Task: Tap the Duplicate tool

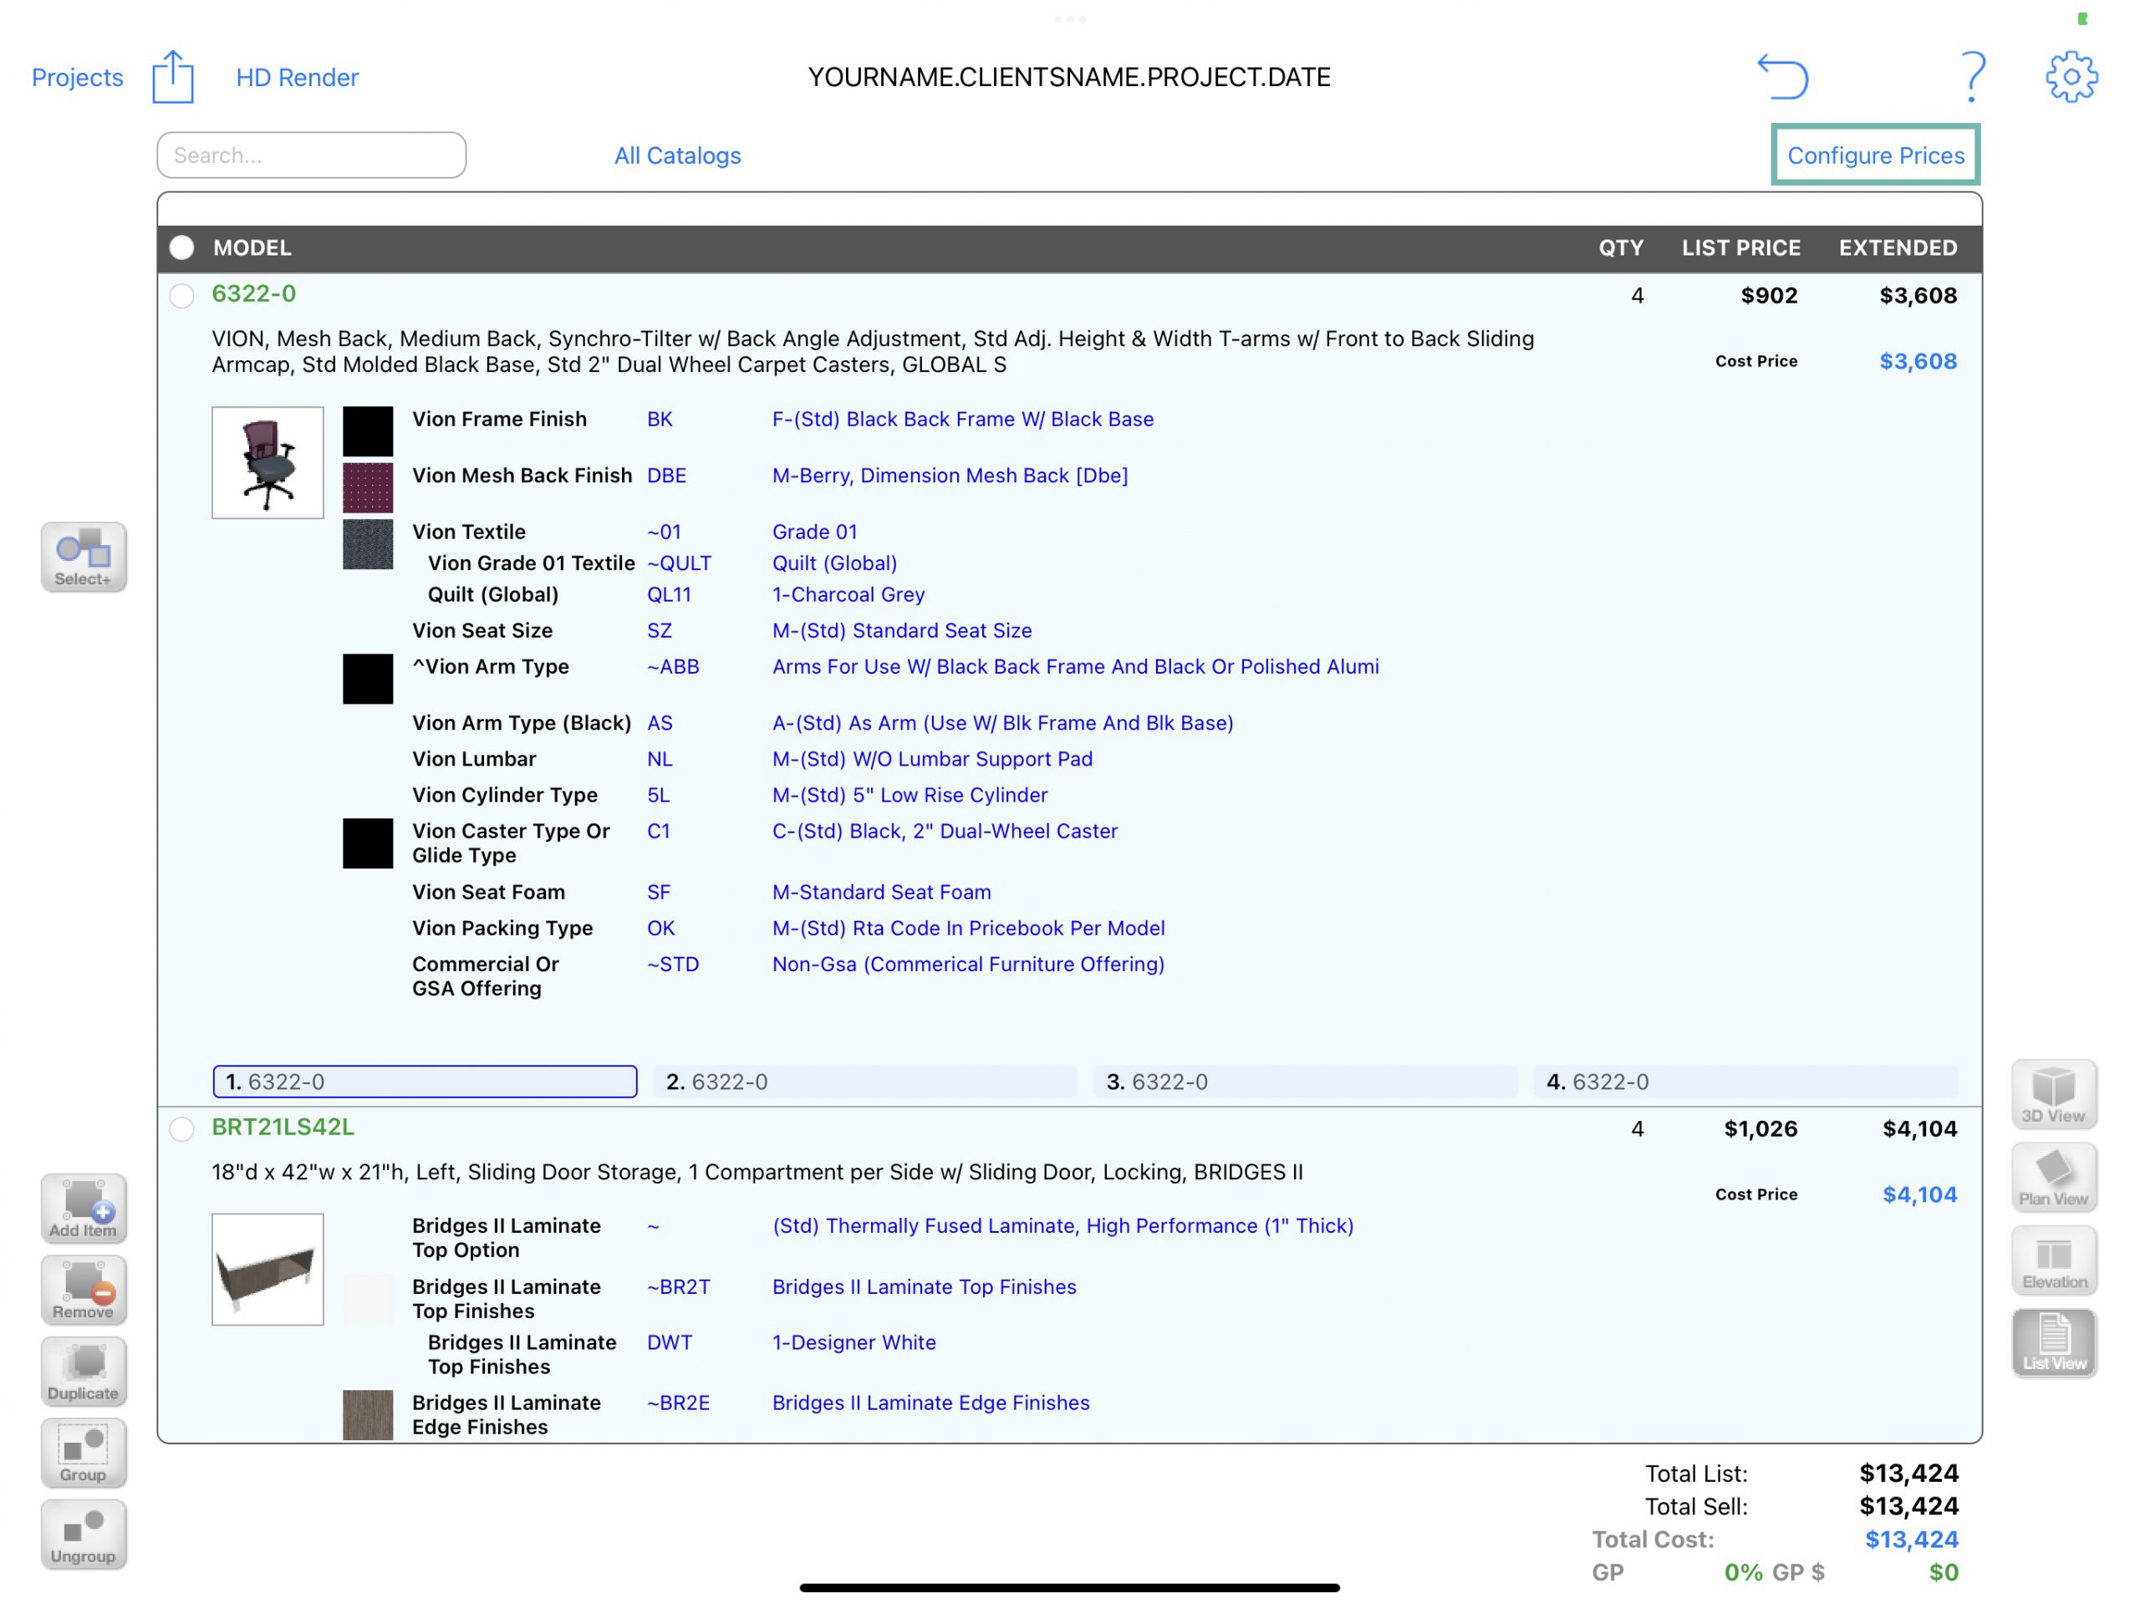Action: pyautogui.click(x=84, y=1371)
